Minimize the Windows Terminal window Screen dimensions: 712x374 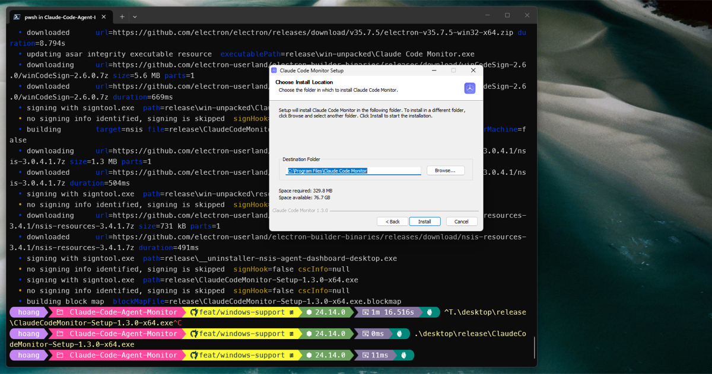pyautogui.click(x=488, y=15)
